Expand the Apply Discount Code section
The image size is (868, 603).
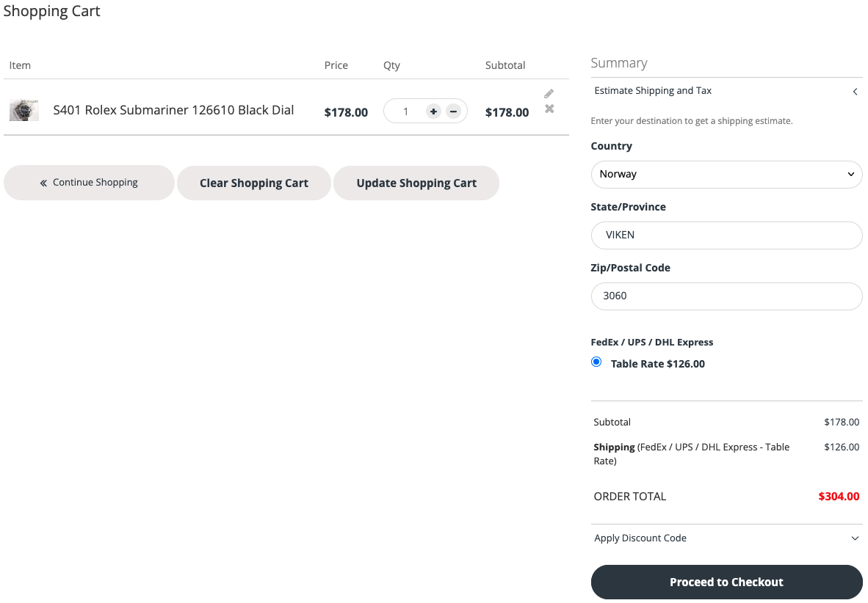[x=640, y=538]
